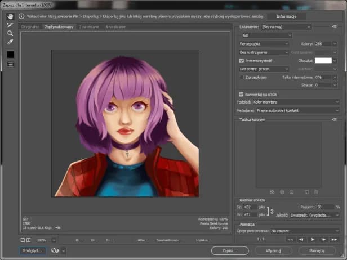Click the Informacje button
This screenshot has height=260, width=347.
pyautogui.click(x=287, y=16)
